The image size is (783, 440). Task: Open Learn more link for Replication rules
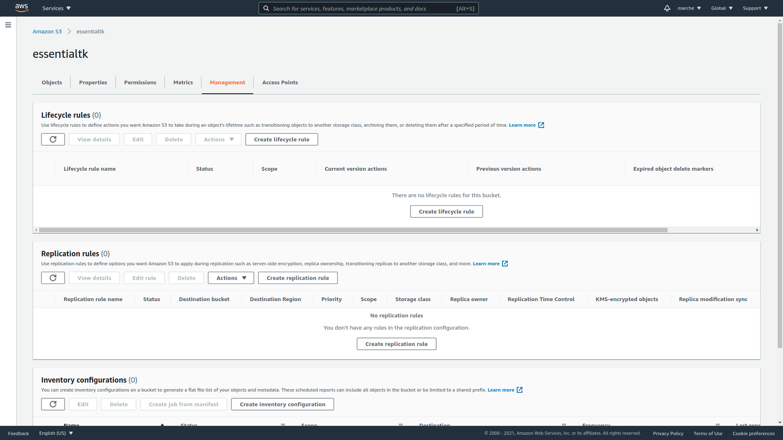tap(486, 264)
